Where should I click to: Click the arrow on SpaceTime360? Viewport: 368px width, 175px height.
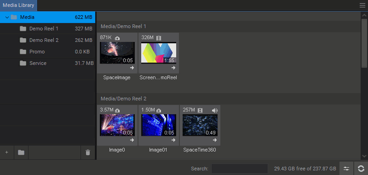coord(215,140)
